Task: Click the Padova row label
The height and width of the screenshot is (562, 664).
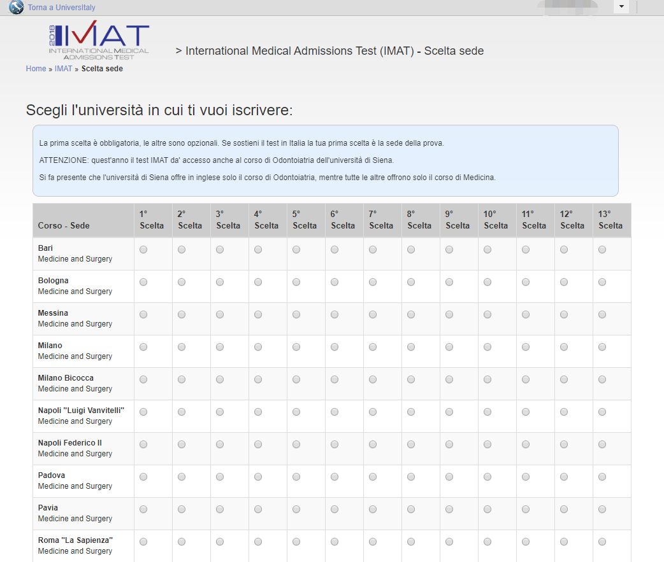Action: (x=51, y=475)
